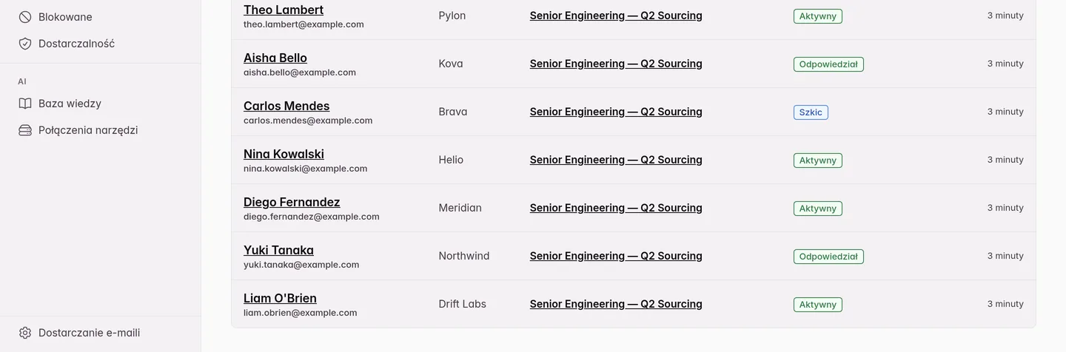1066x352 pixels.
Task: Click the Dostarczanie e-maili gear icon
Action: click(25, 333)
